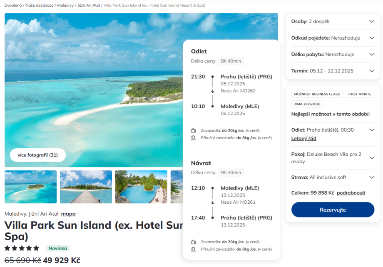
Task: Open the Letový řád link
Action: [x=303, y=138]
